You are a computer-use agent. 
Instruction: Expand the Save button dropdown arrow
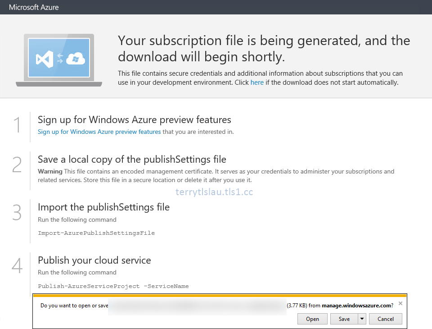click(362, 319)
